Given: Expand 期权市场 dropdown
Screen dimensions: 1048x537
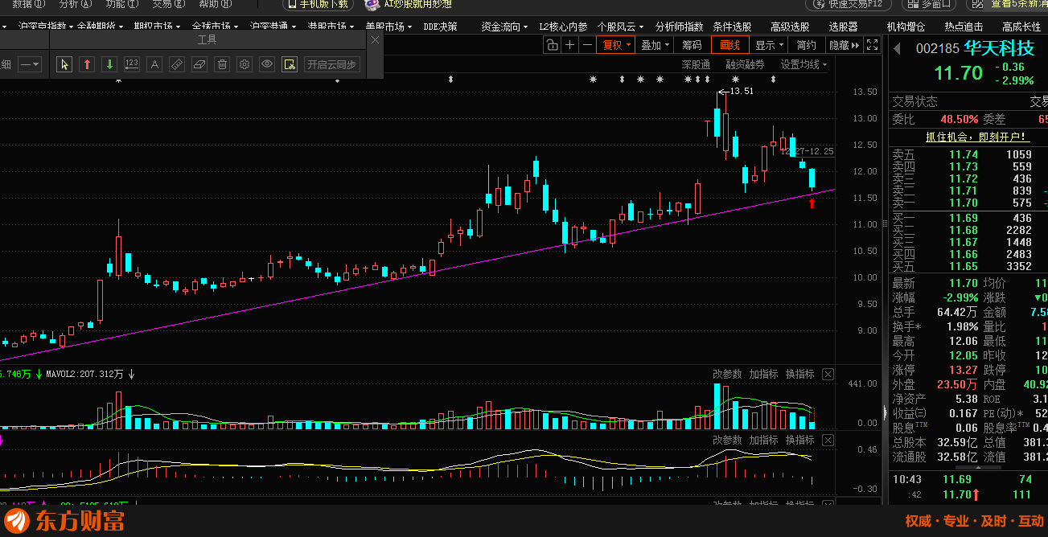Looking at the screenshot, I should [157, 27].
